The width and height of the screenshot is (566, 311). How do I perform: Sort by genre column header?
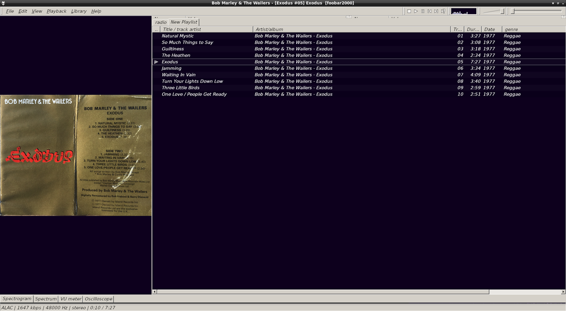click(x=534, y=29)
